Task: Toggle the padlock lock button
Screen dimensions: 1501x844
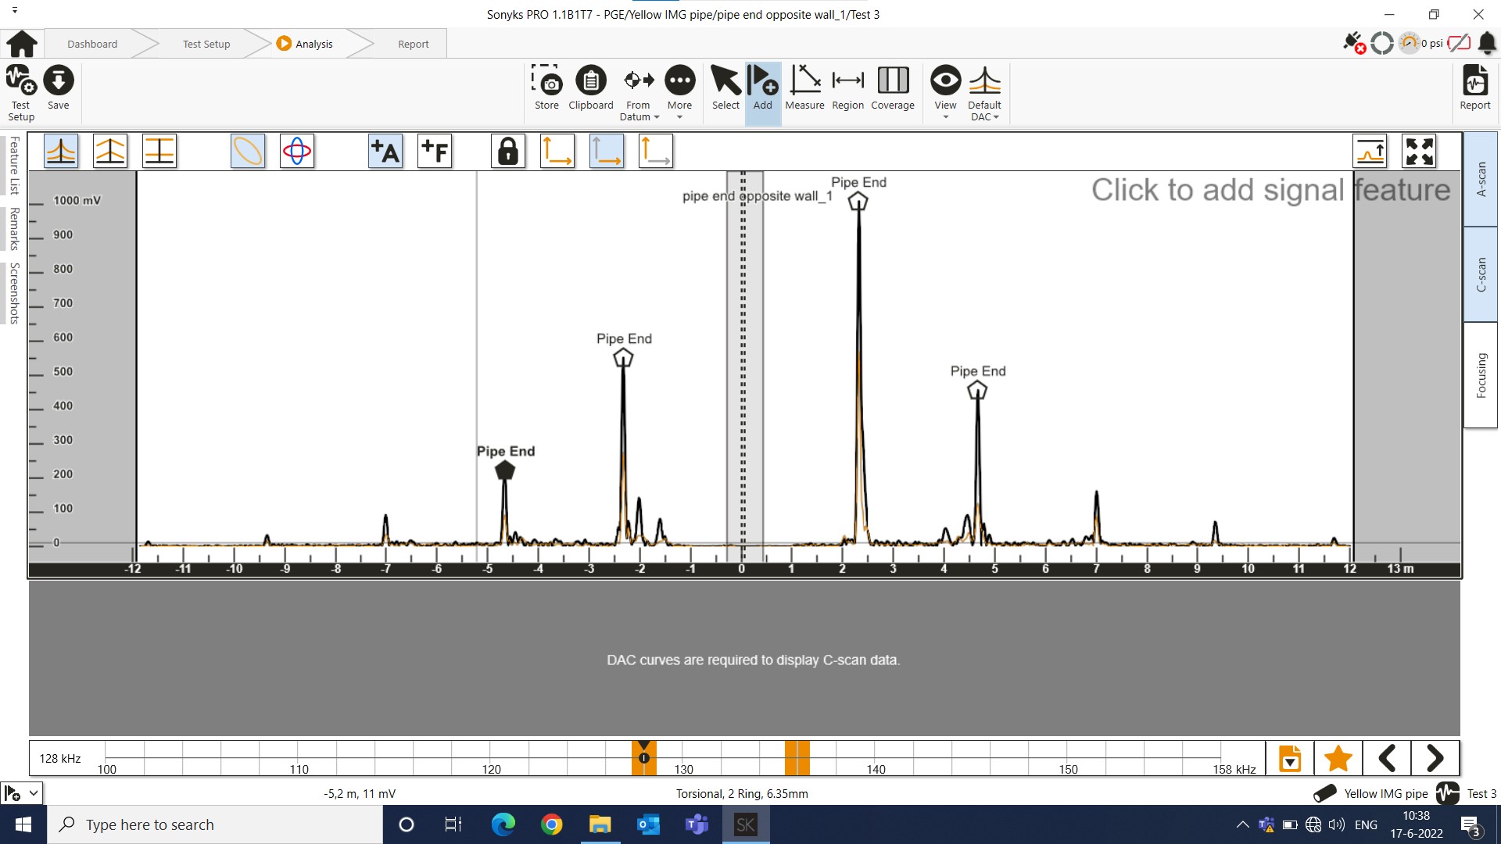Action: (x=508, y=151)
